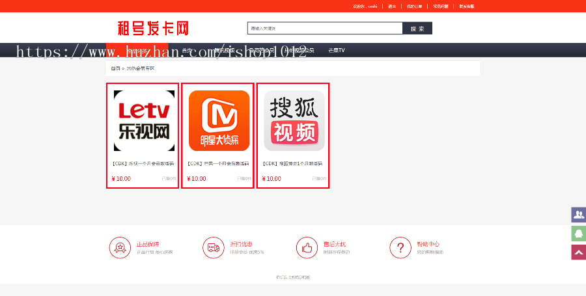This screenshot has width=586, height=296.
Task: Click ¥10.00 price of the 芒果 product
Action: coord(196,179)
